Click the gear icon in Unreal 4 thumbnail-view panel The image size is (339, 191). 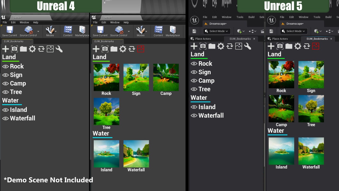123,49
